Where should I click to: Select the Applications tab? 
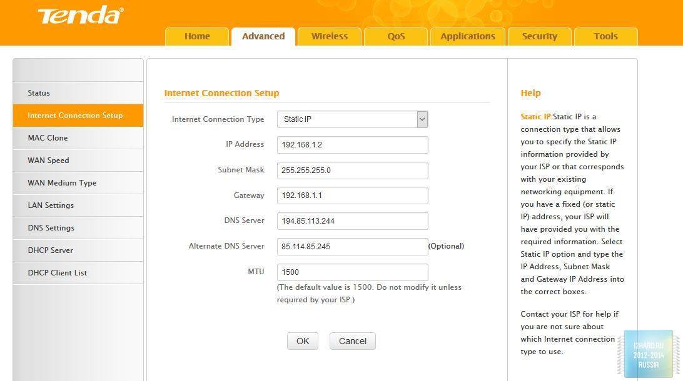(x=467, y=36)
